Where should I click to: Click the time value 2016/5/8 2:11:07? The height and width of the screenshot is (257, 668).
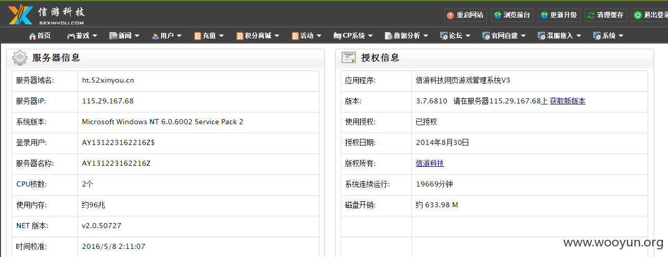[x=114, y=246]
